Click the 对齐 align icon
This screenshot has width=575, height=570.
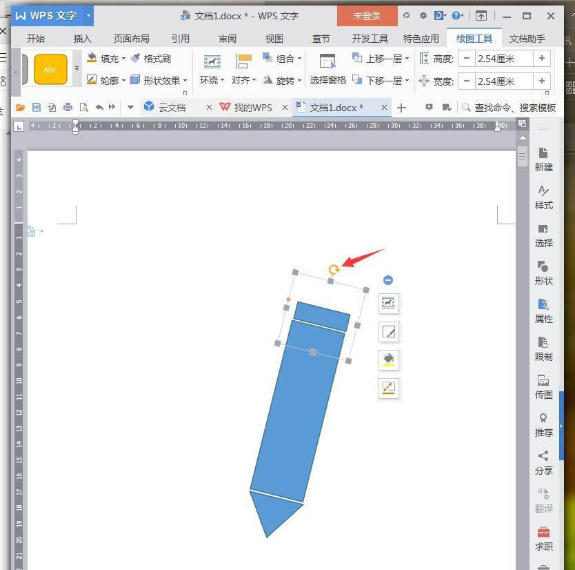pyautogui.click(x=243, y=61)
